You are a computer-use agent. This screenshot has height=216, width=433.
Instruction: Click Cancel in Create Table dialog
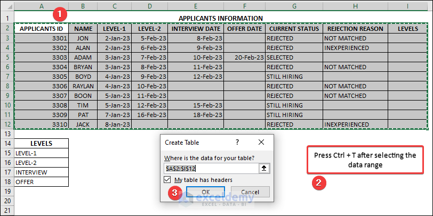tap(250, 192)
